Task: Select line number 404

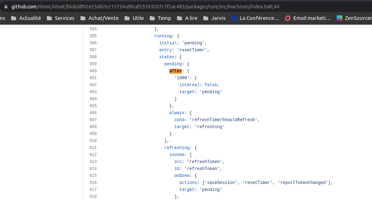Action: coord(93,99)
